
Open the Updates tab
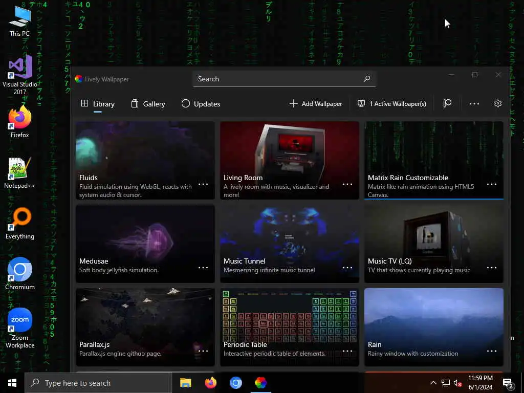point(201,104)
